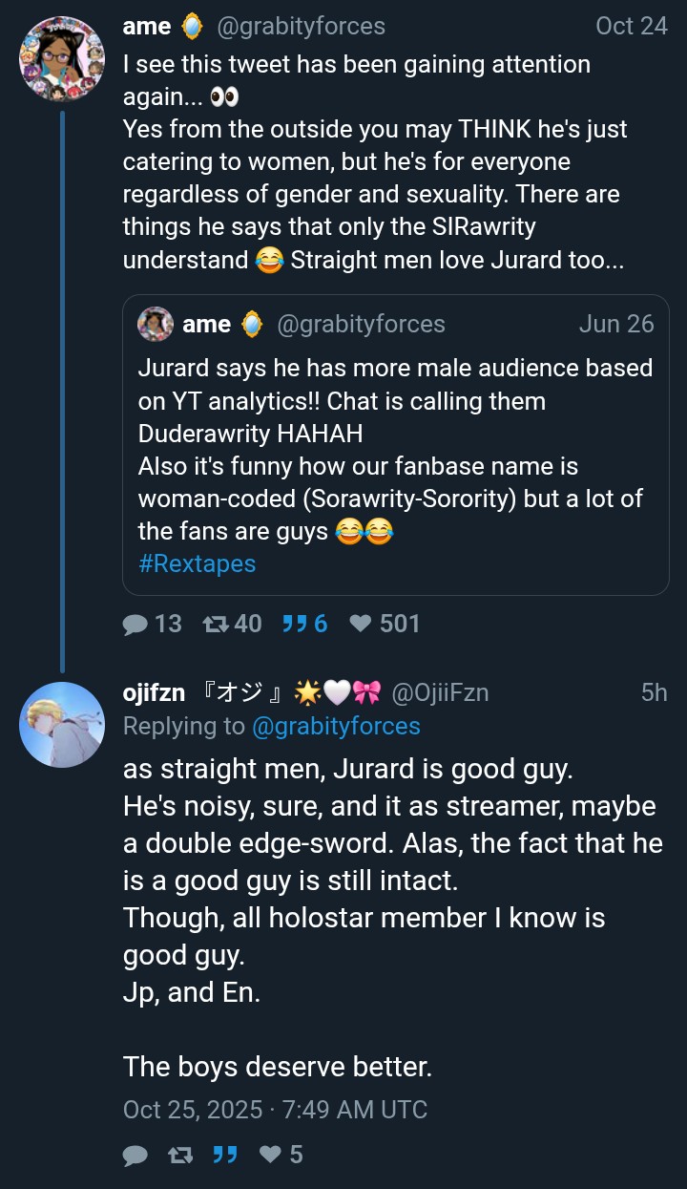Open the quoted tweet's Jun 26 date
Viewport: 687px width, 1189px height.
click(x=616, y=324)
